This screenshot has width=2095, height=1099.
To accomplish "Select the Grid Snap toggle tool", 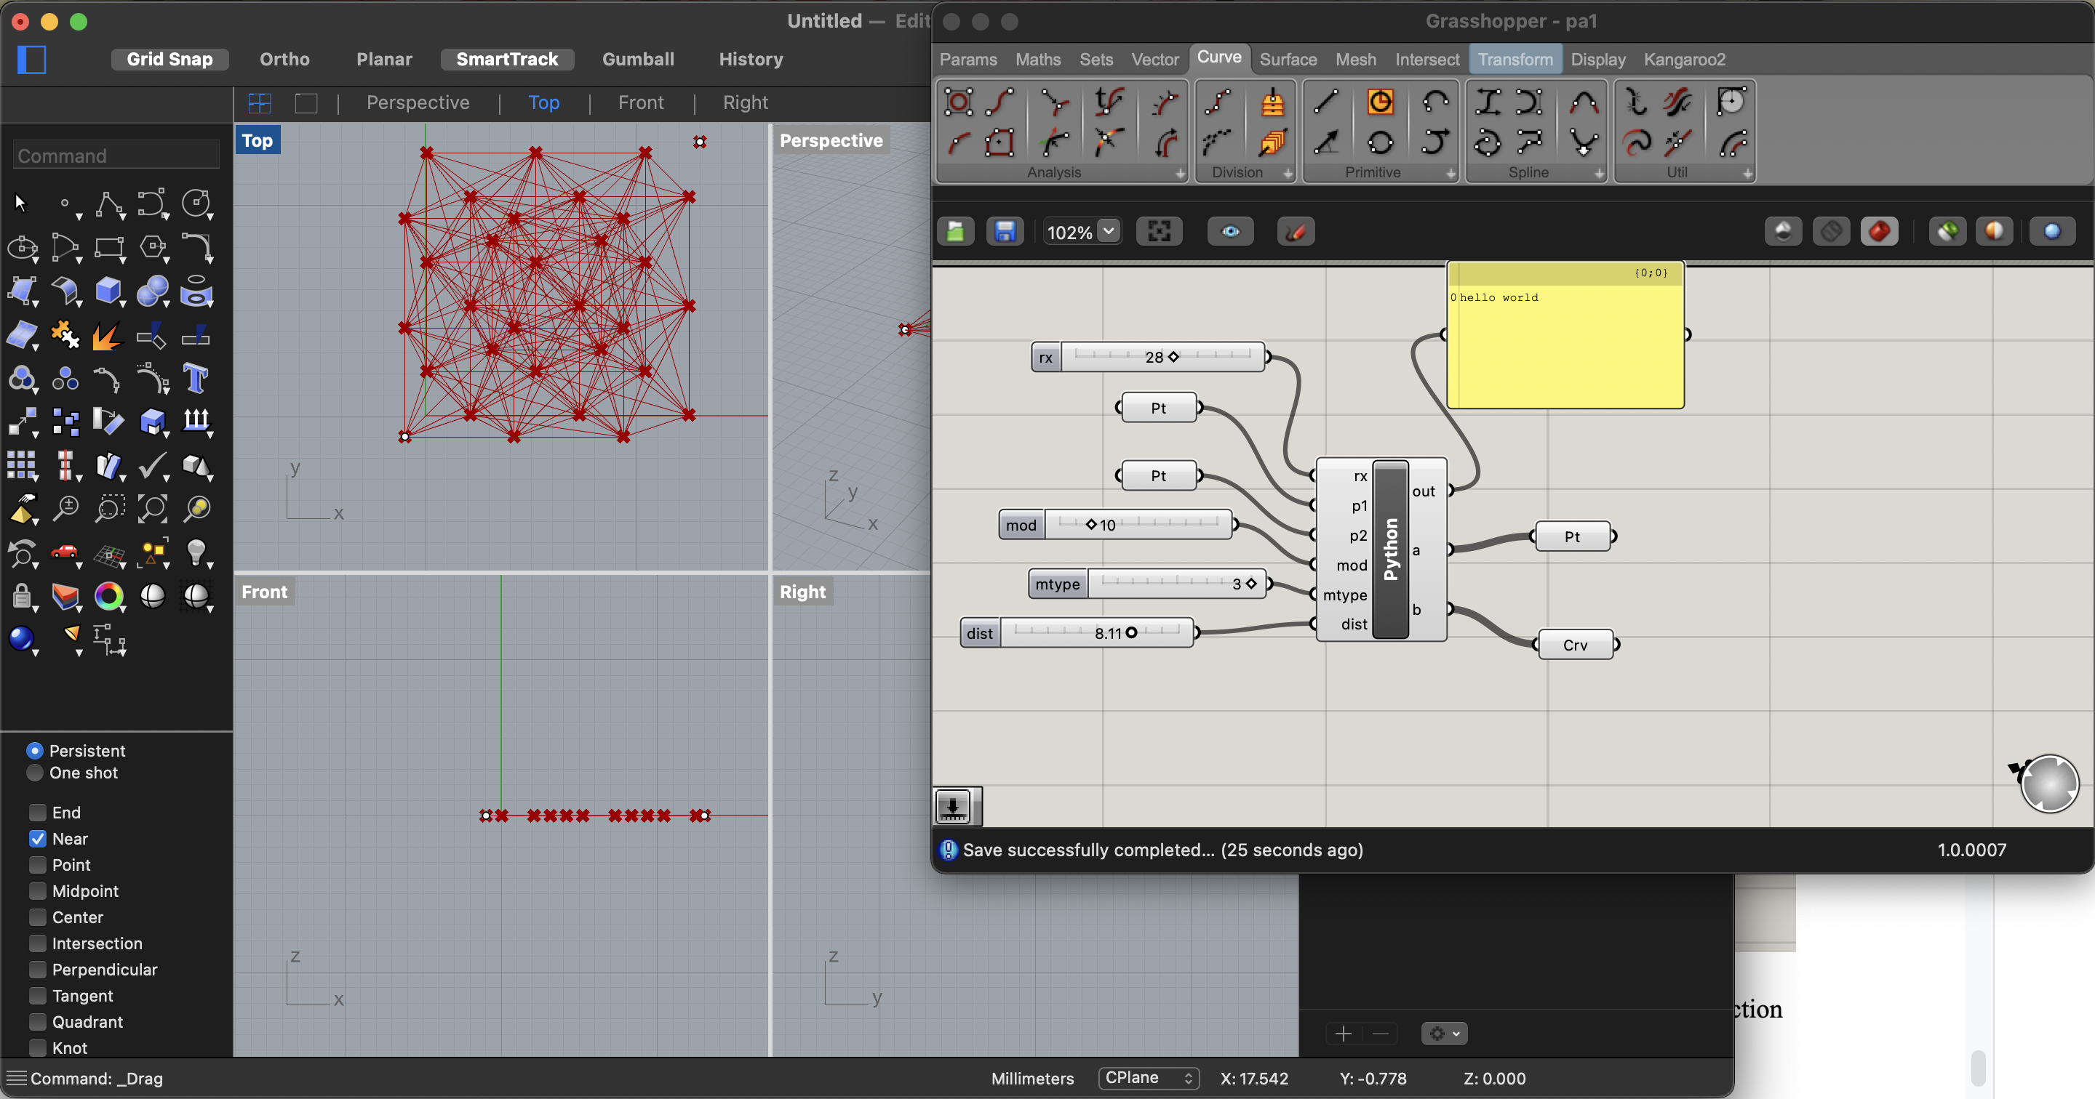I will click(x=169, y=58).
